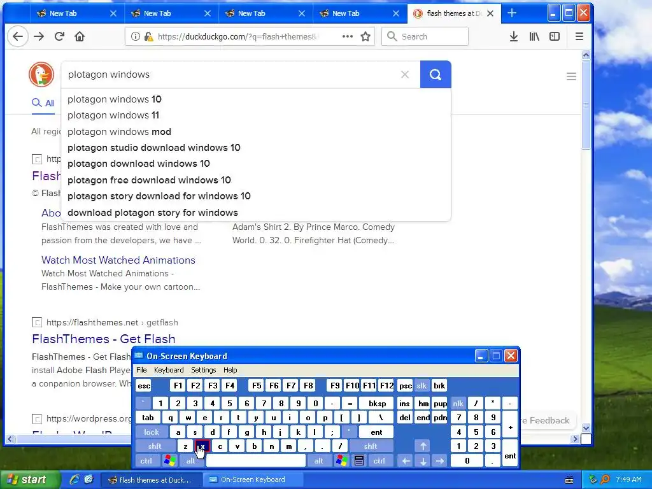Viewport: 652px width, 489px height.
Task: Toggle the left alt key
Action: (x=190, y=461)
